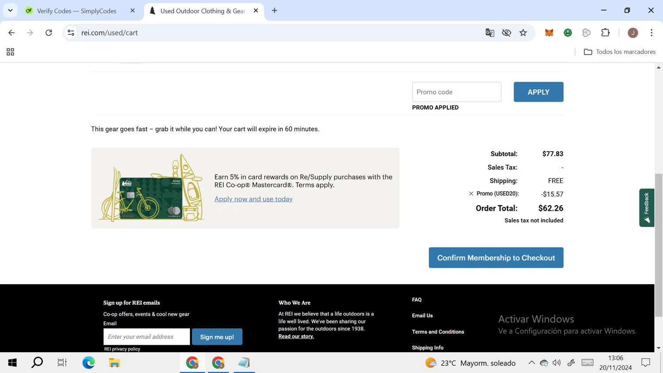
Task: Click the REI Co-op Mastercard image
Action: tap(151, 188)
